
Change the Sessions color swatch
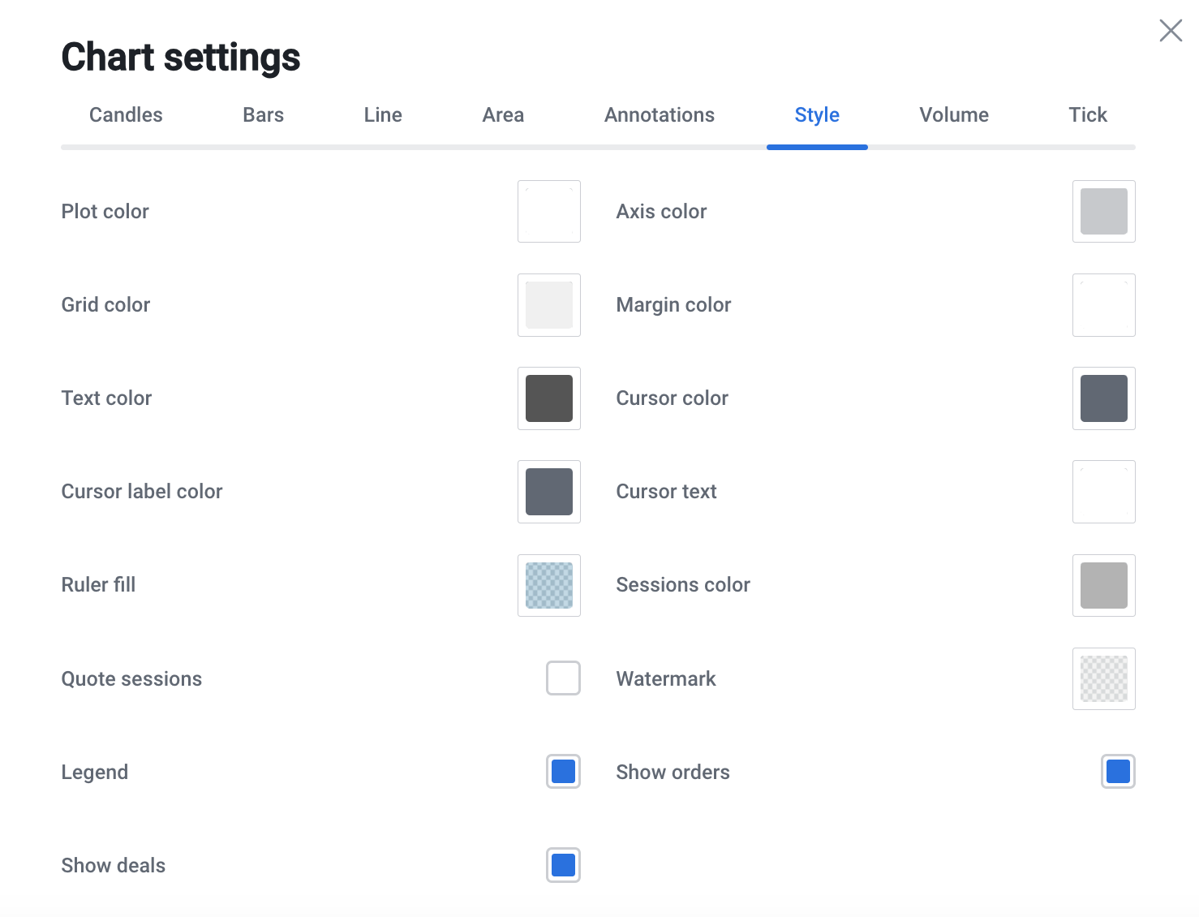[1103, 585]
